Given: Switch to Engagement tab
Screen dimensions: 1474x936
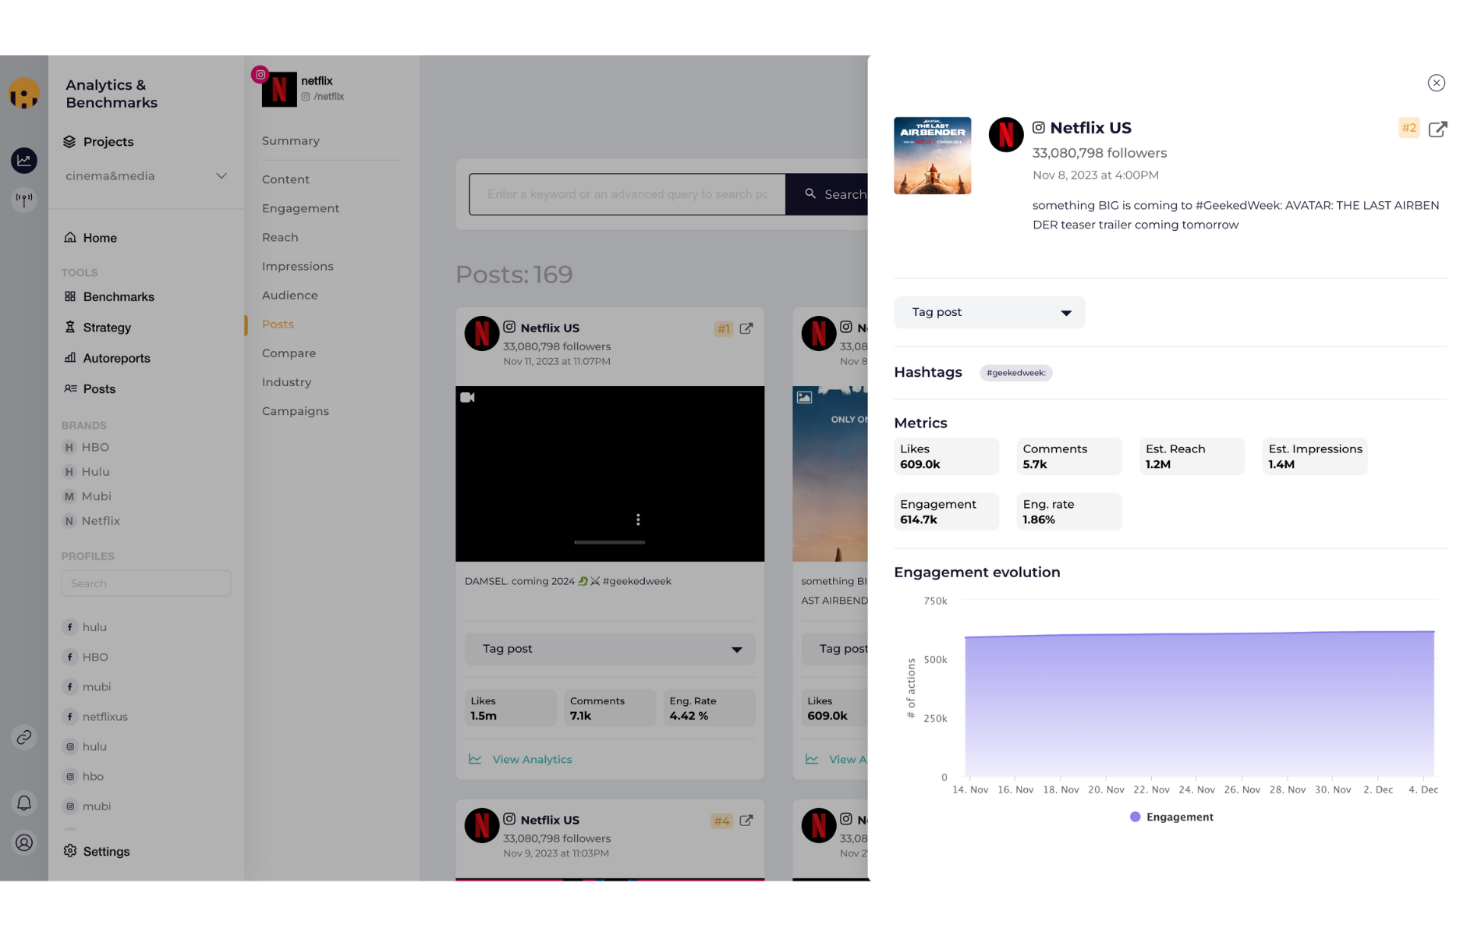Looking at the screenshot, I should coord(300,208).
